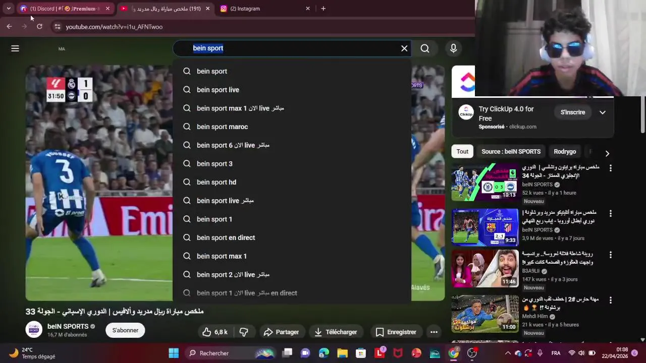Viewport: 646px width, 363px height.
Task: View site information icon in address bar
Action: tap(57, 27)
